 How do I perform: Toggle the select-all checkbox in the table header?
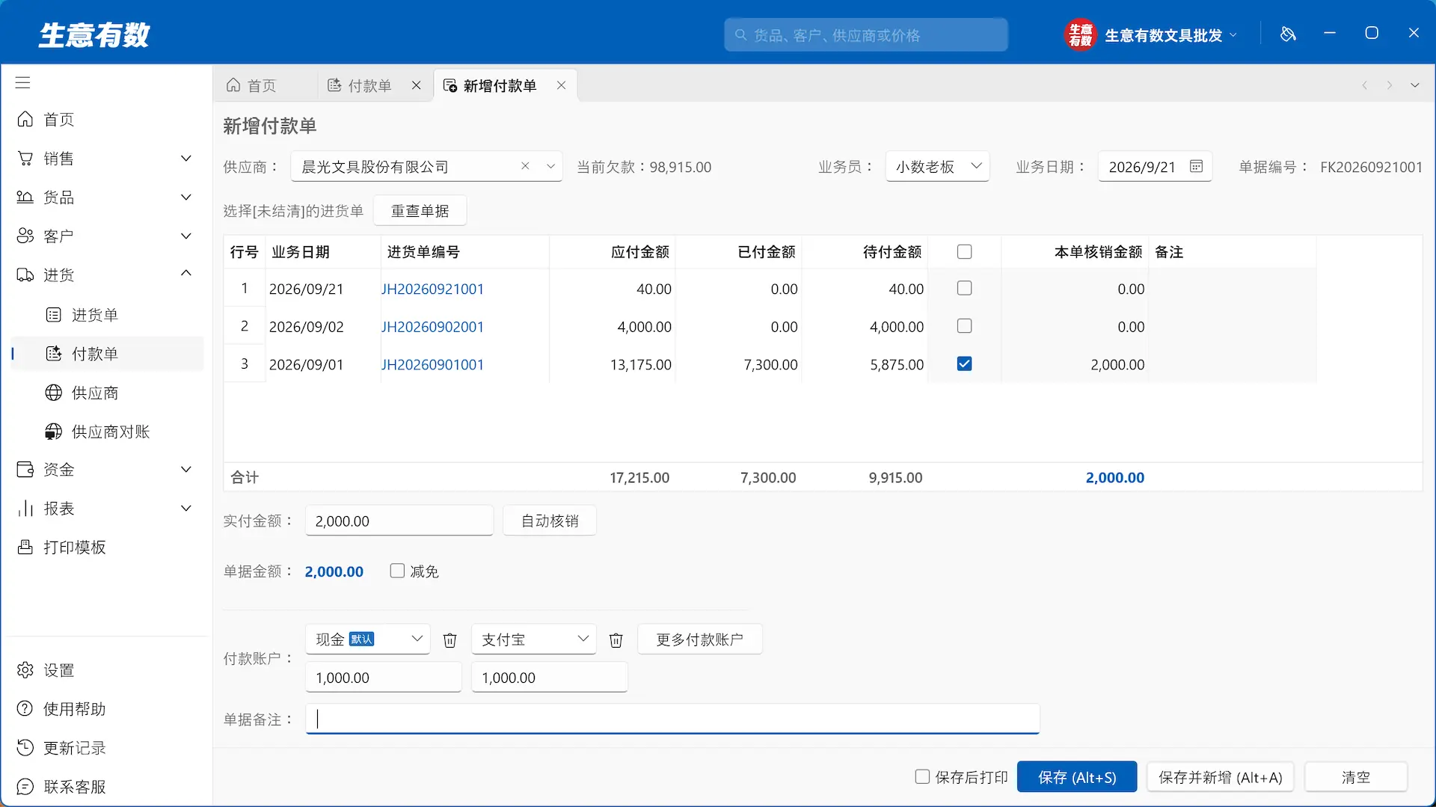pyautogui.click(x=965, y=252)
